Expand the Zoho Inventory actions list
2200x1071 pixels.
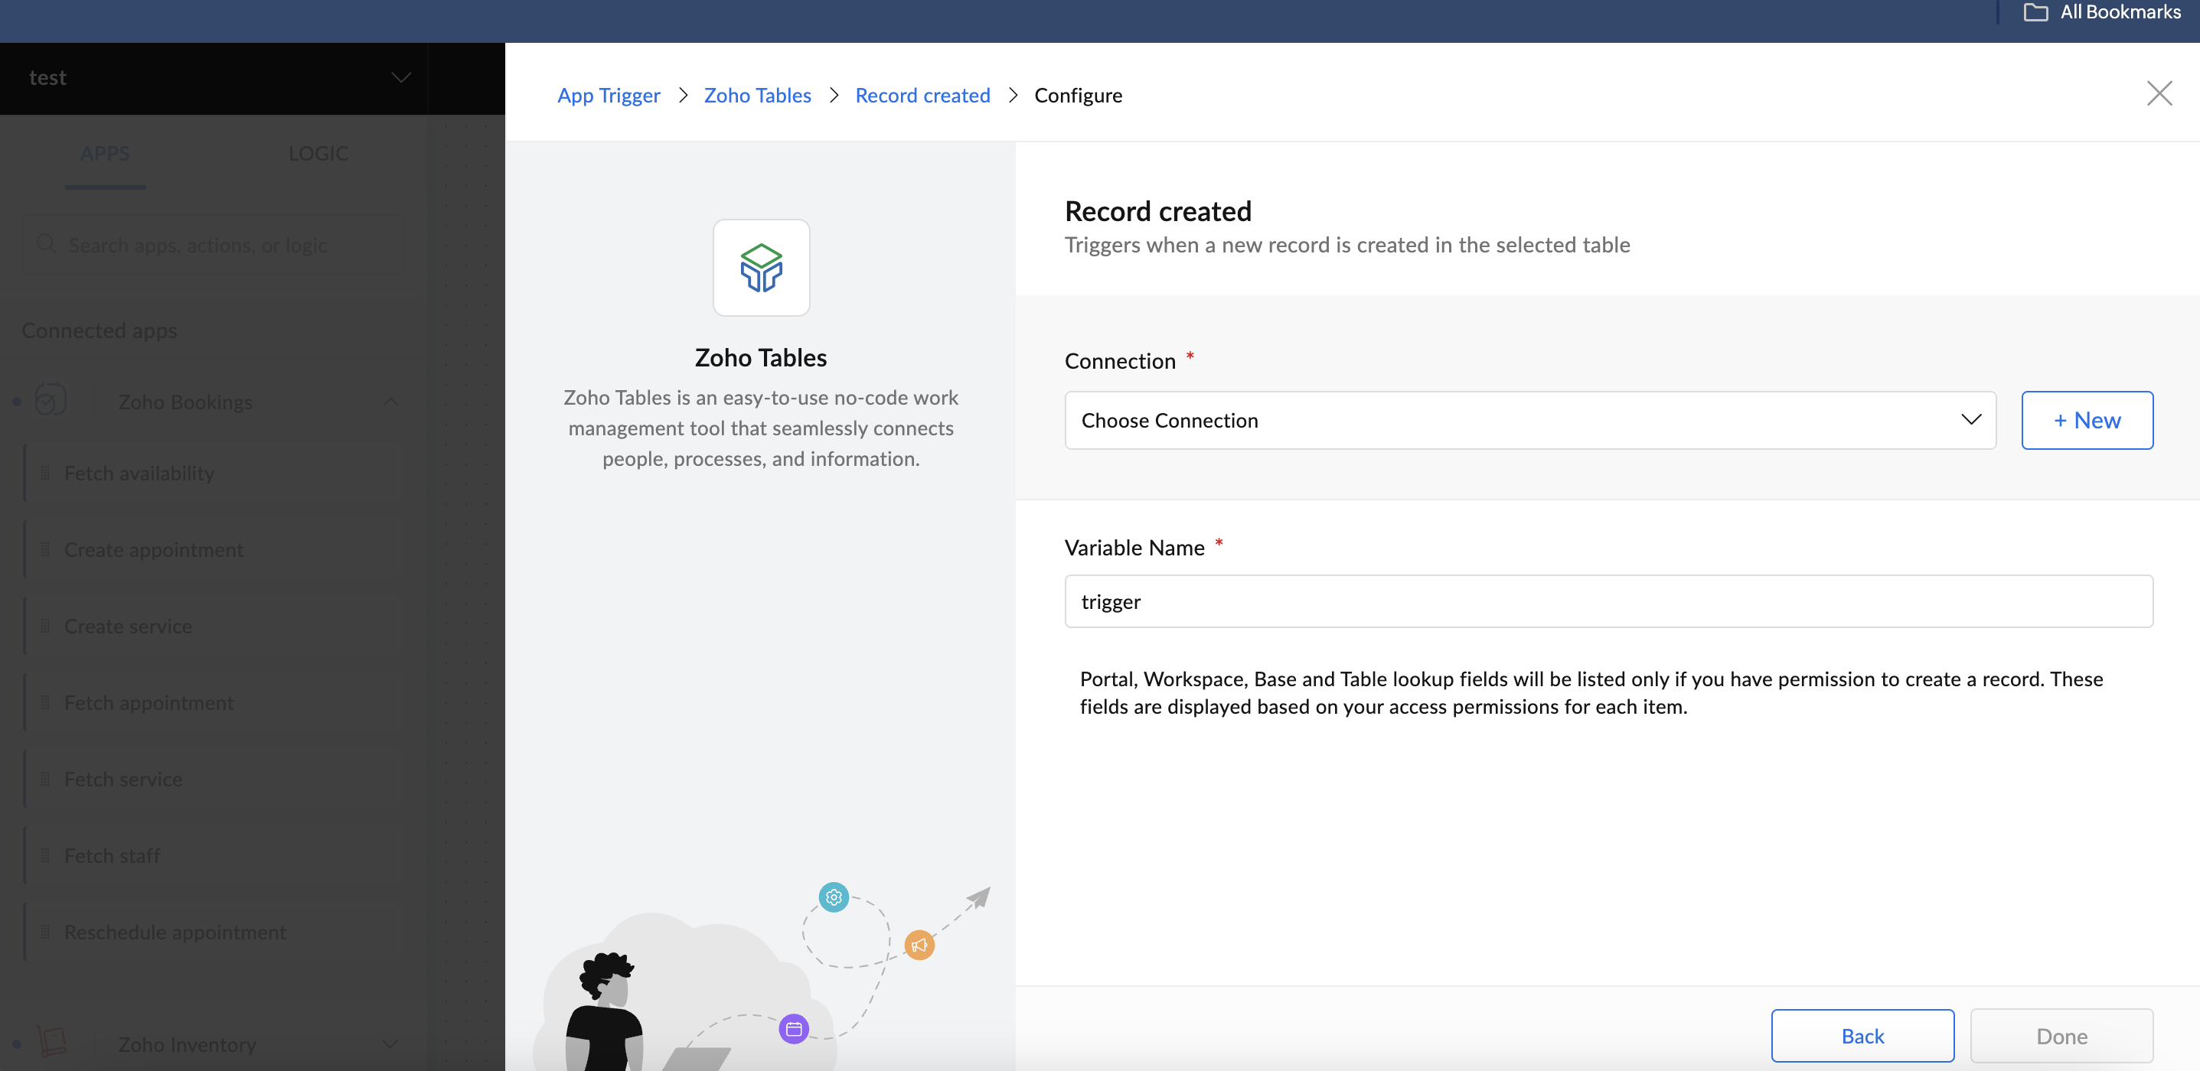click(x=390, y=1043)
